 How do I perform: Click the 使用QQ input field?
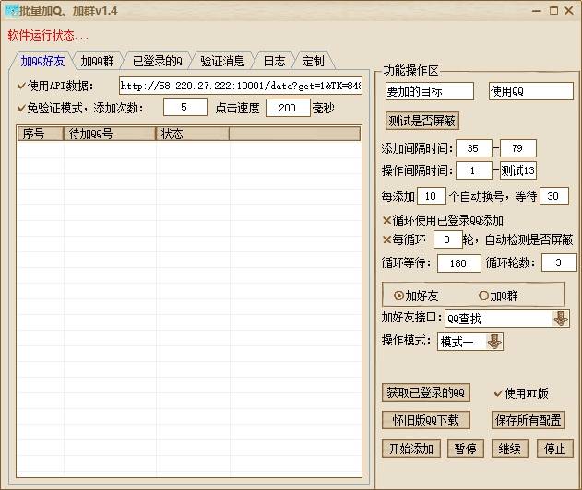(x=530, y=91)
